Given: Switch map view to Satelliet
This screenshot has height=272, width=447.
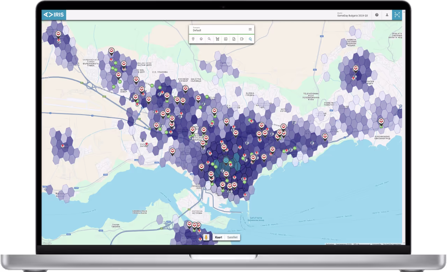Looking at the screenshot, I should coord(232,237).
